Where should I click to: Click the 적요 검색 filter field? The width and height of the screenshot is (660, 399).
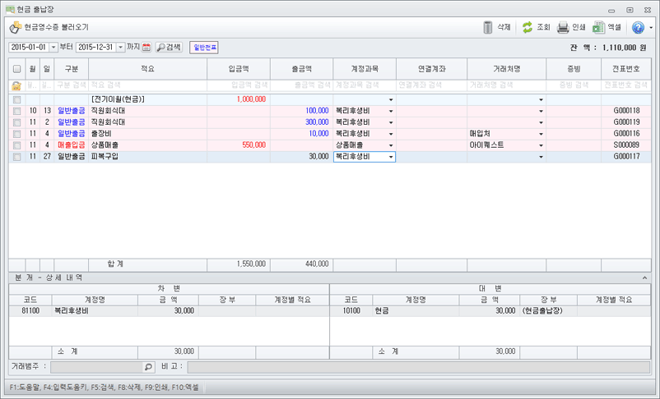pyautogui.click(x=148, y=85)
